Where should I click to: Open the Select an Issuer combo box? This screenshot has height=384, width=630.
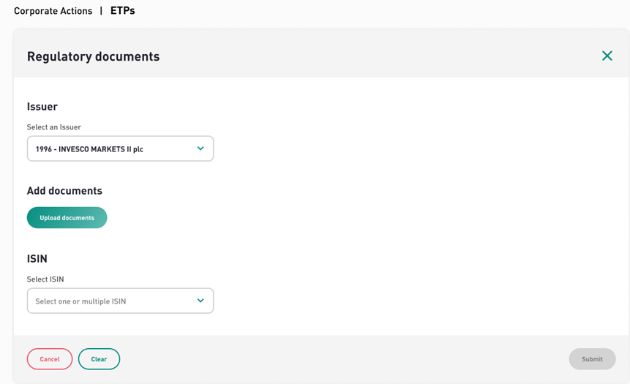coord(120,148)
